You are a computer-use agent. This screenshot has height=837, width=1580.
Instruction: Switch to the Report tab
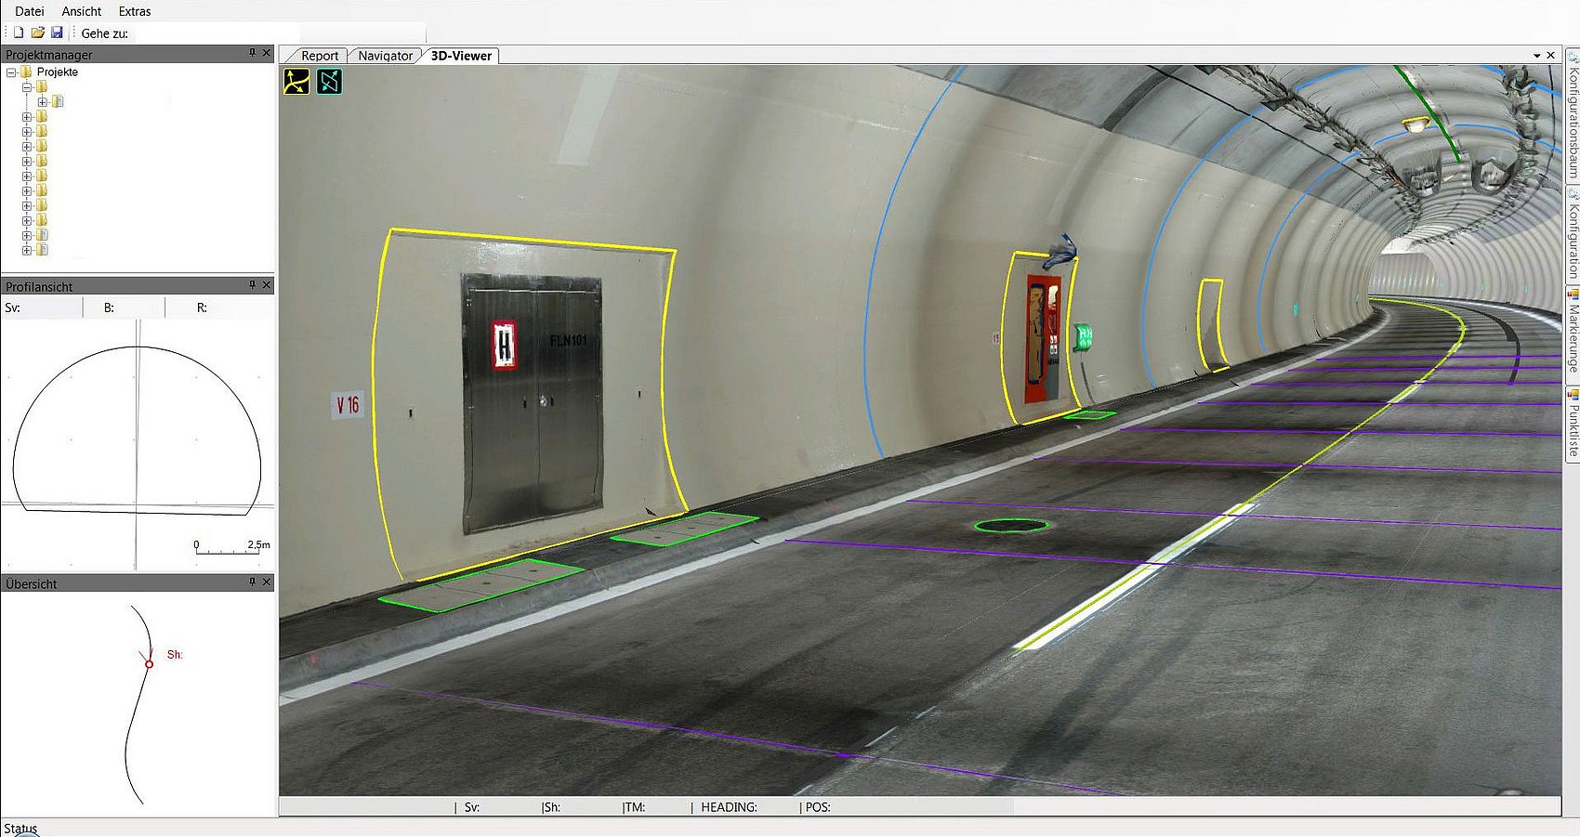[320, 56]
